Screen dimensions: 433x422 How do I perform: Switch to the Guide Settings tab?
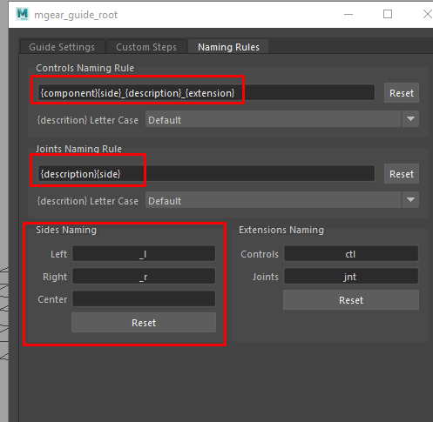pos(62,47)
